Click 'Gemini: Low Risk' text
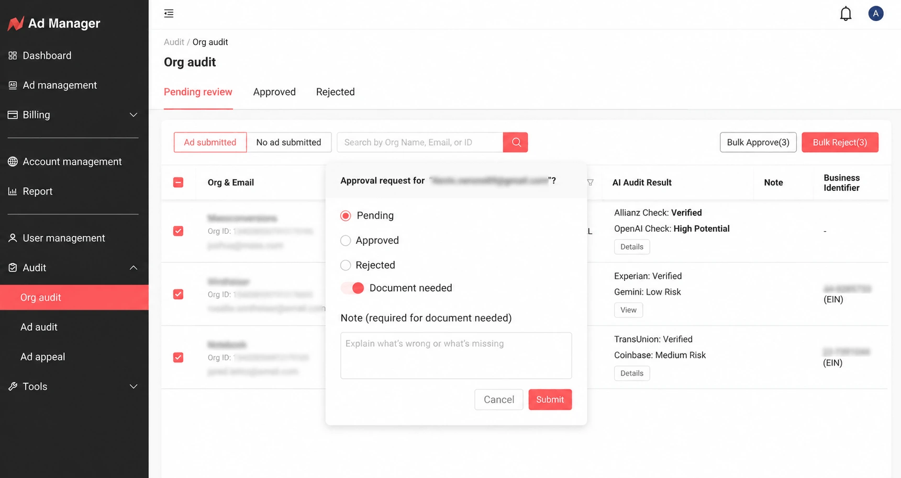 (x=648, y=292)
